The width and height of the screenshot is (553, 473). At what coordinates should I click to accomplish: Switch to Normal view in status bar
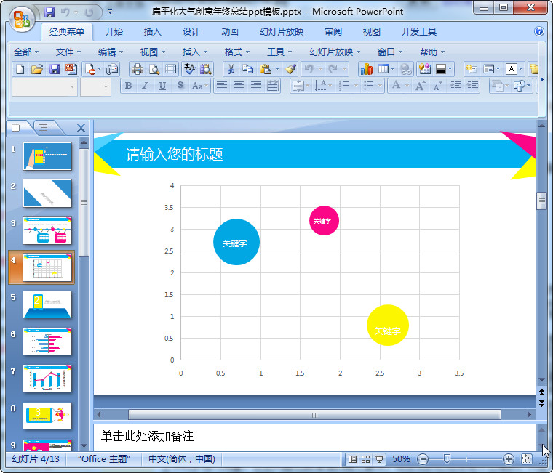tap(352, 459)
